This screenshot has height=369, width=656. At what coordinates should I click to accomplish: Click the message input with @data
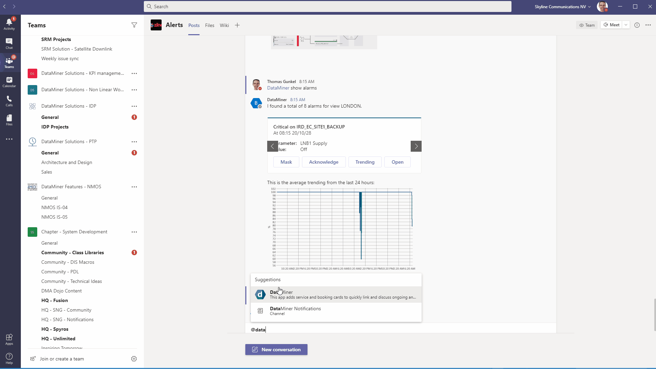pos(400,329)
